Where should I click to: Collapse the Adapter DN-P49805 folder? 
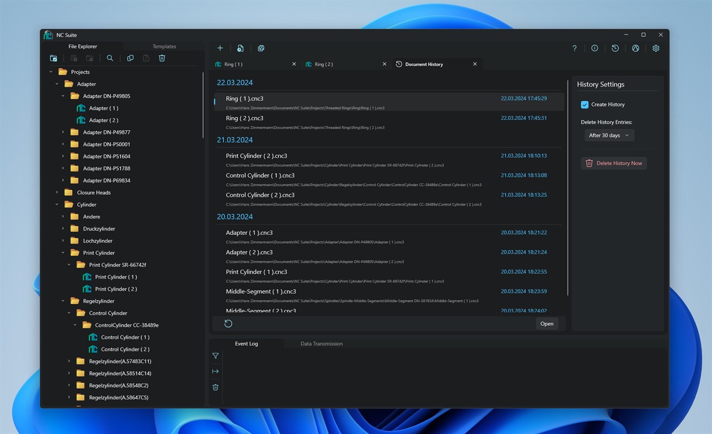(x=62, y=95)
